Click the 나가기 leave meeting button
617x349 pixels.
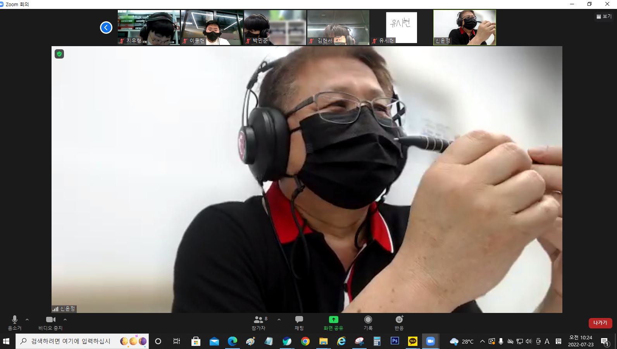(x=600, y=323)
